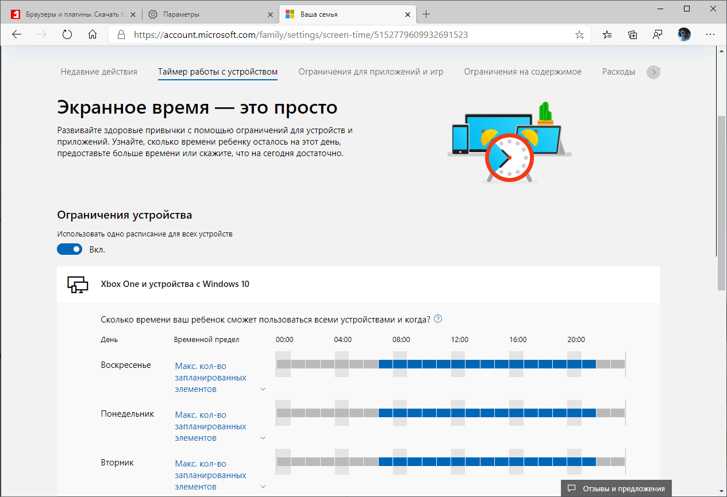
Task: Click the help question mark near the schedule question
Action: pos(438,318)
